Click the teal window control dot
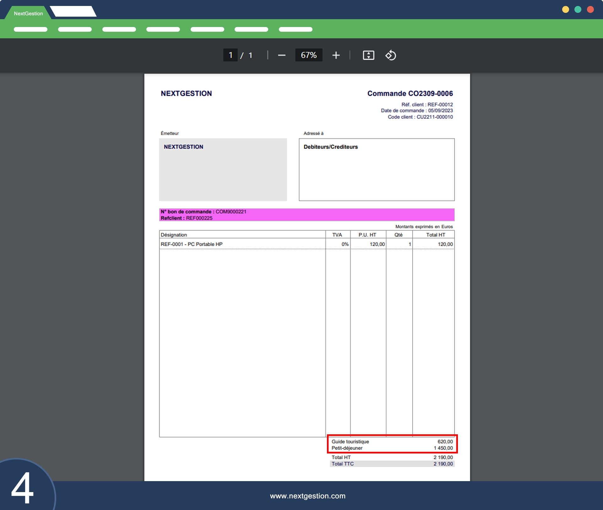Viewport: 603px width, 510px height. tap(578, 9)
